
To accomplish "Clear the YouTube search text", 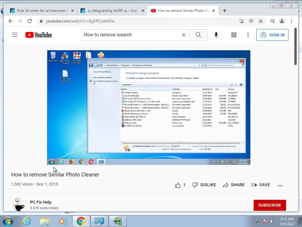I will (184, 35).
